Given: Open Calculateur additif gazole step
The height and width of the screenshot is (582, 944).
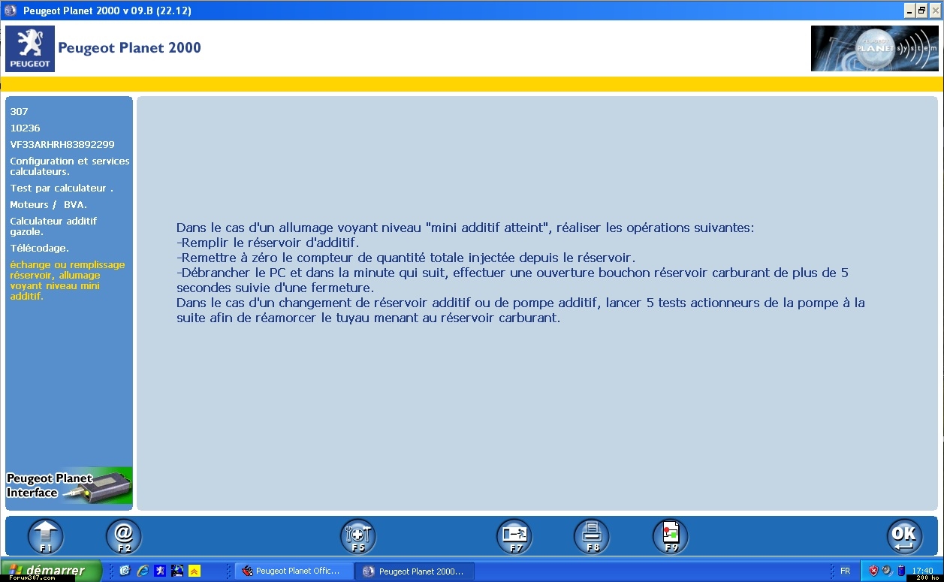Looking at the screenshot, I should (53, 227).
